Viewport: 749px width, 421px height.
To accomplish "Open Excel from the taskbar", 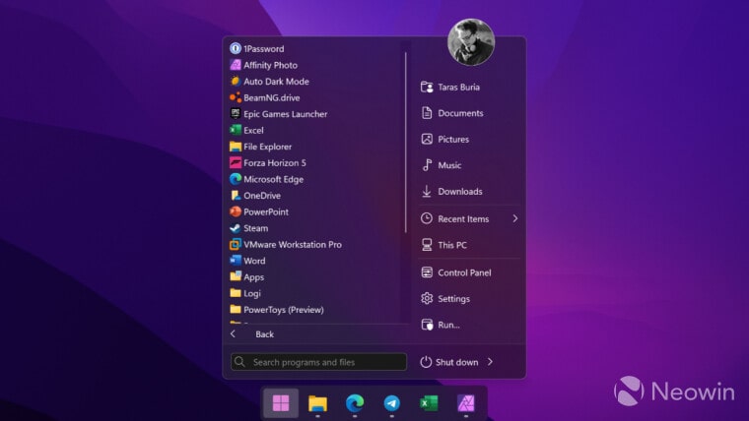I will [429, 403].
